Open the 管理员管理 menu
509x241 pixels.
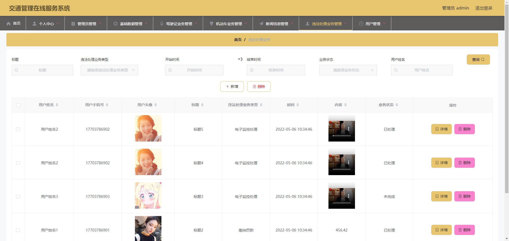tap(86, 23)
